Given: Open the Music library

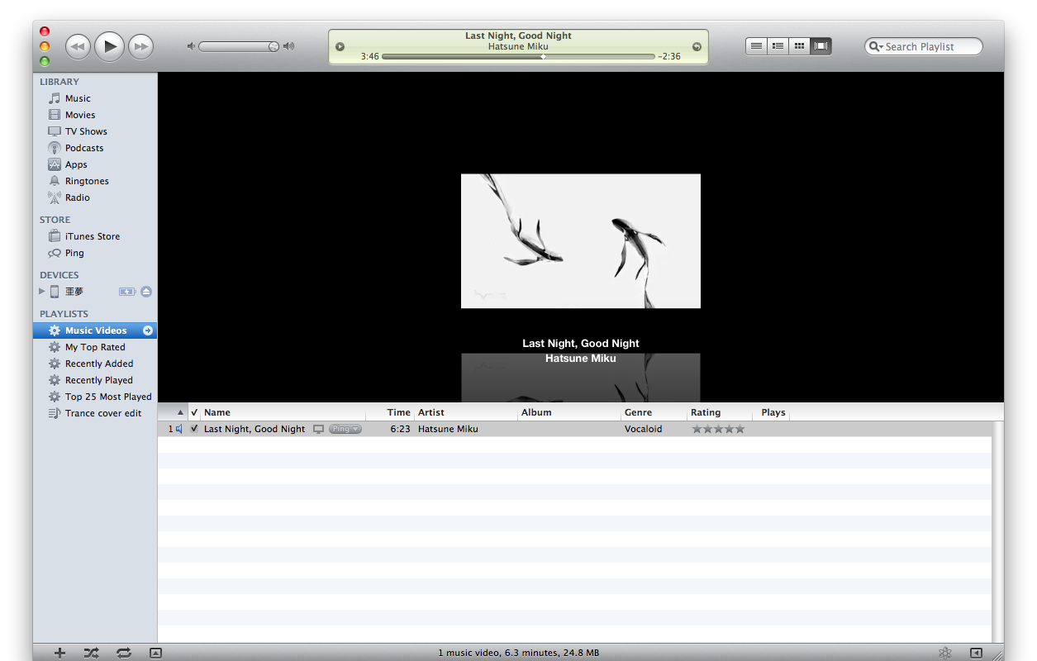Looking at the screenshot, I should pyautogui.click(x=78, y=98).
